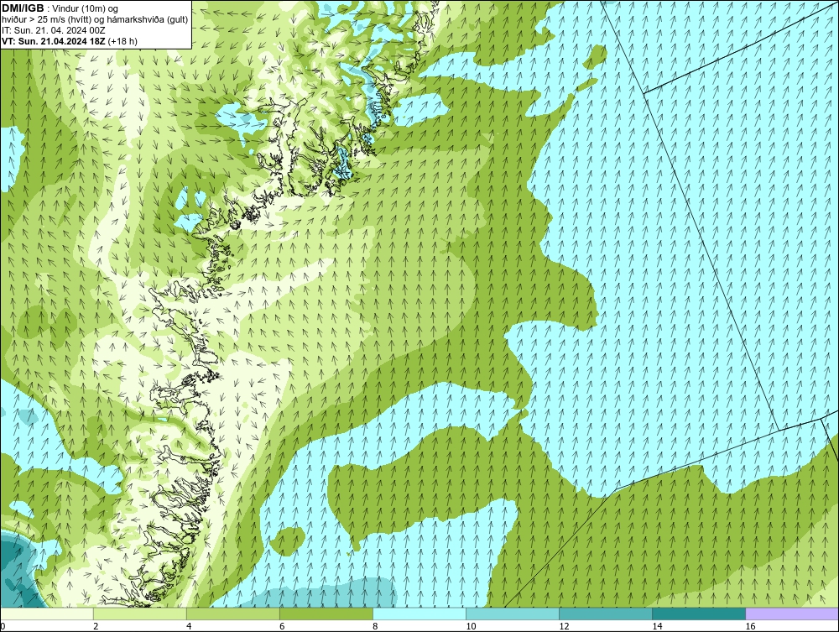Click the legend scale label '10'
This screenshot has height=632, width=839.
point(471,627)
